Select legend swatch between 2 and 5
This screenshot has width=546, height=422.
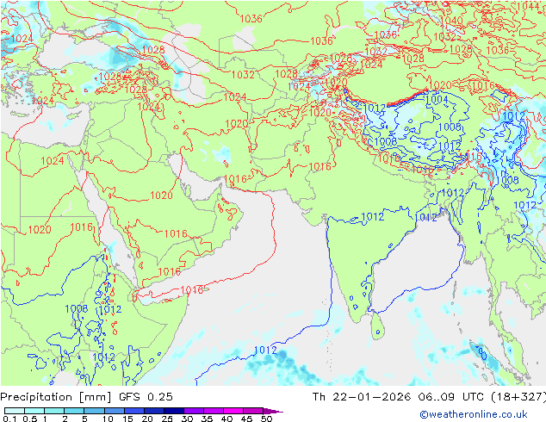click(74, 411)
